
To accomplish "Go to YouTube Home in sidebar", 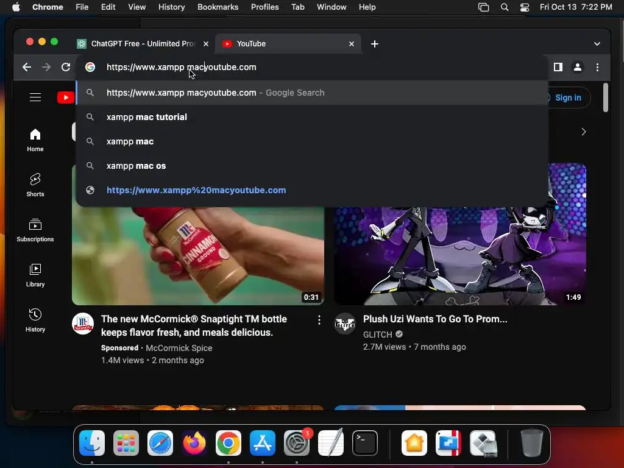I will pyautogui.click(x=35, y=140).
